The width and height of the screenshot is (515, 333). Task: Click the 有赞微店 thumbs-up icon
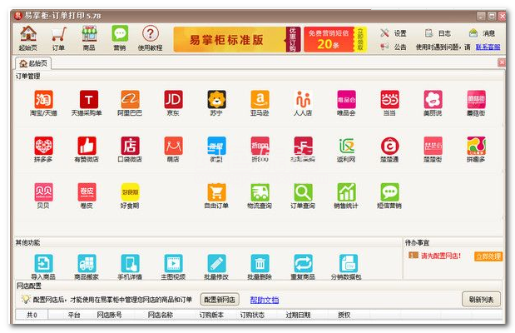coord(87,146)
